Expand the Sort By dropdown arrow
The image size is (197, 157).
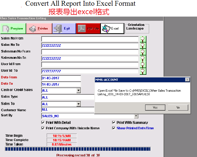tap(136, 116)
